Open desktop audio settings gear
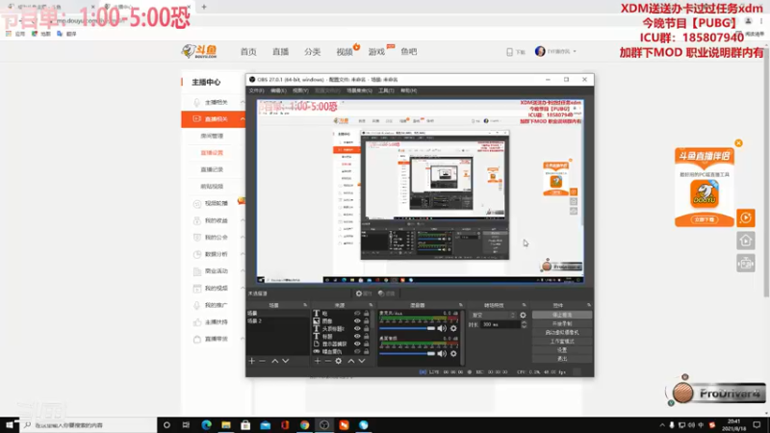 coord(453,353)
